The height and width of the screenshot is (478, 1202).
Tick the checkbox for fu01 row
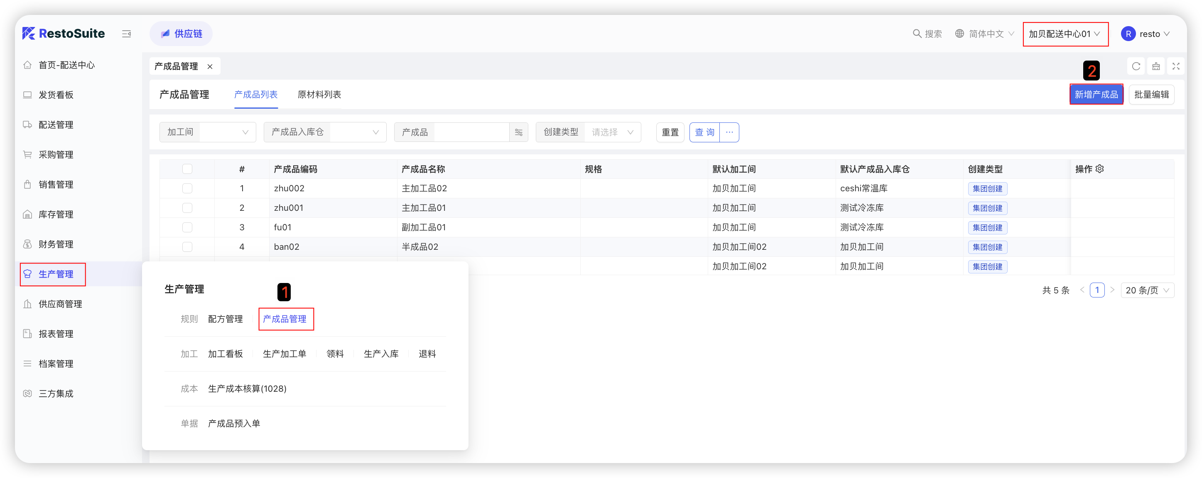(187, 227)
